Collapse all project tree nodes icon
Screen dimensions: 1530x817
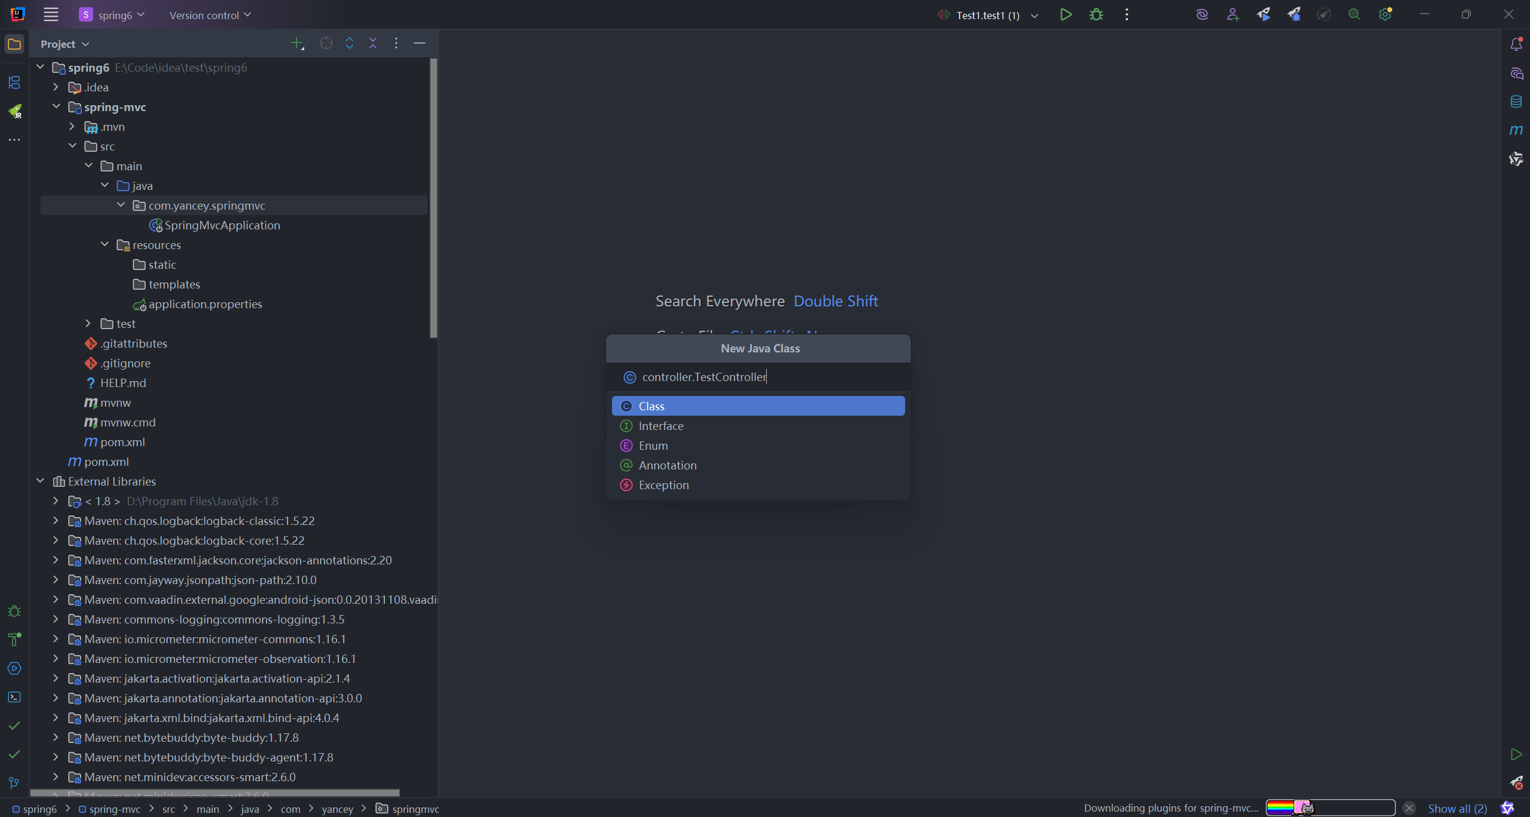click(x=373, y=44)
